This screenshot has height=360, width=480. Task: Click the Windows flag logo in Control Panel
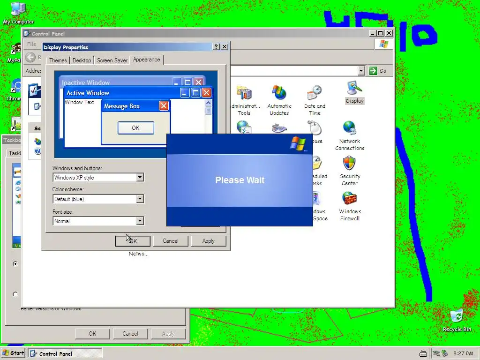pos(383,44)
